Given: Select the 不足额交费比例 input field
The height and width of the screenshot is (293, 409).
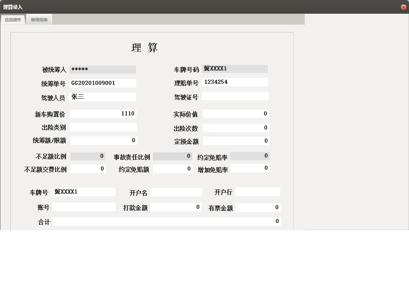Looking at the screenshot, I should [x=88, y=168].
